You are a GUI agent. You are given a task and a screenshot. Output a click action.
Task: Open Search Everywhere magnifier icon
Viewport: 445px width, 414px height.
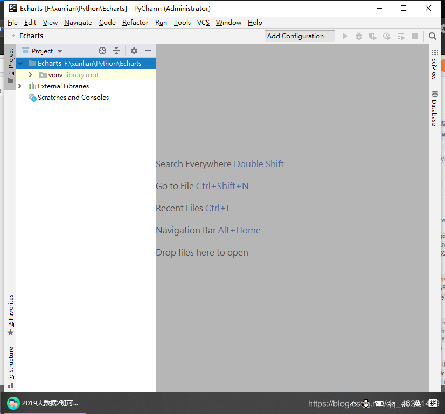[x=433, y=36]
